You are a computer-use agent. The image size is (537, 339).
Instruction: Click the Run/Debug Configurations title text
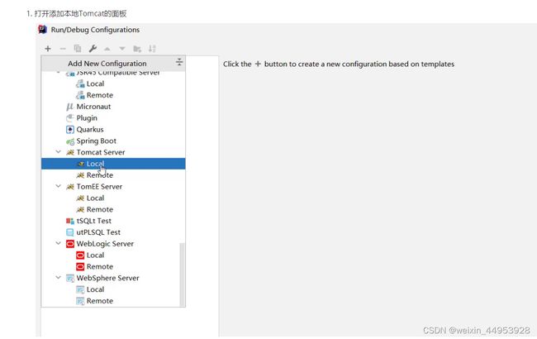(95, 30)
